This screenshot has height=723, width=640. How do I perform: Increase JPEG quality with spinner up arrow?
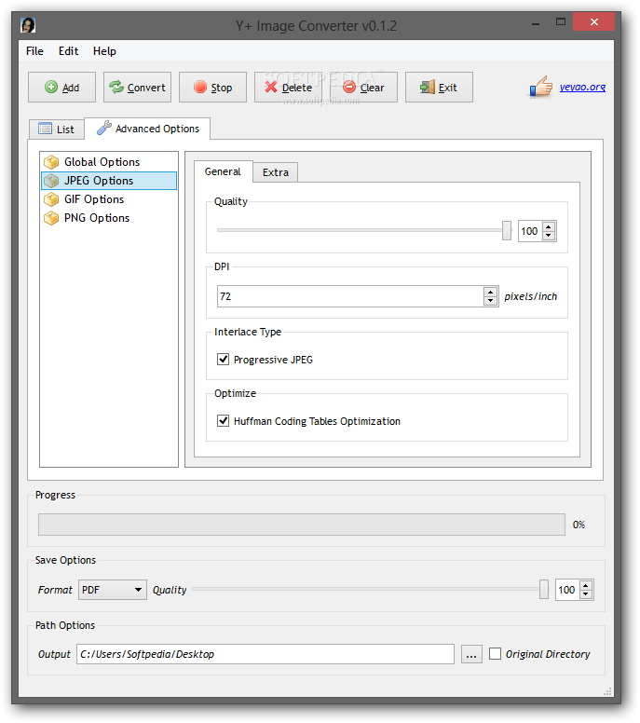point(549,226)
